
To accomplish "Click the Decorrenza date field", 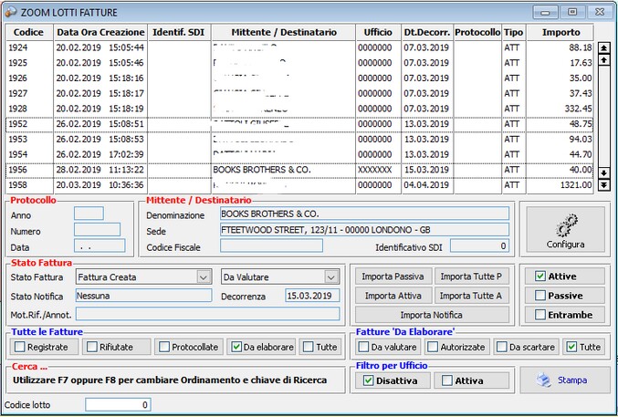I will pos(312,296).
